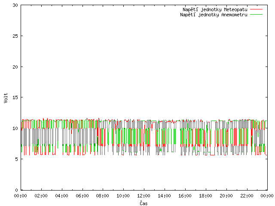Viewport: 275px width, 206px height.
Task: Click the x-axis time label 14:00
Action: (164, 196)
